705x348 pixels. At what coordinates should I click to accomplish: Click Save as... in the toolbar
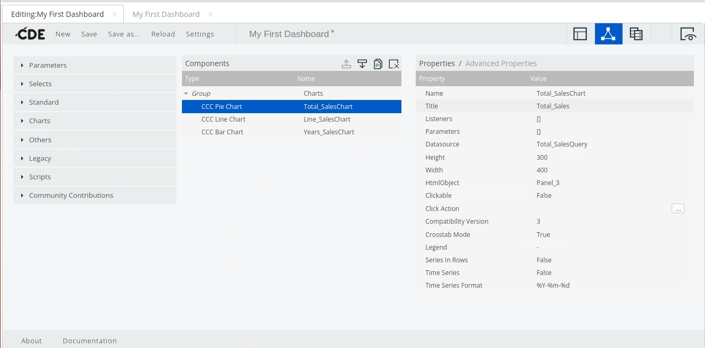(x=124, y=34)
